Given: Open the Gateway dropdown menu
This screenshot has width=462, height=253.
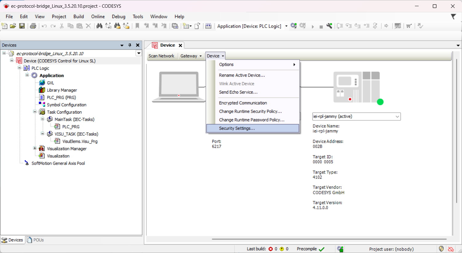Looking at the screenshot, I should (191, 56).
